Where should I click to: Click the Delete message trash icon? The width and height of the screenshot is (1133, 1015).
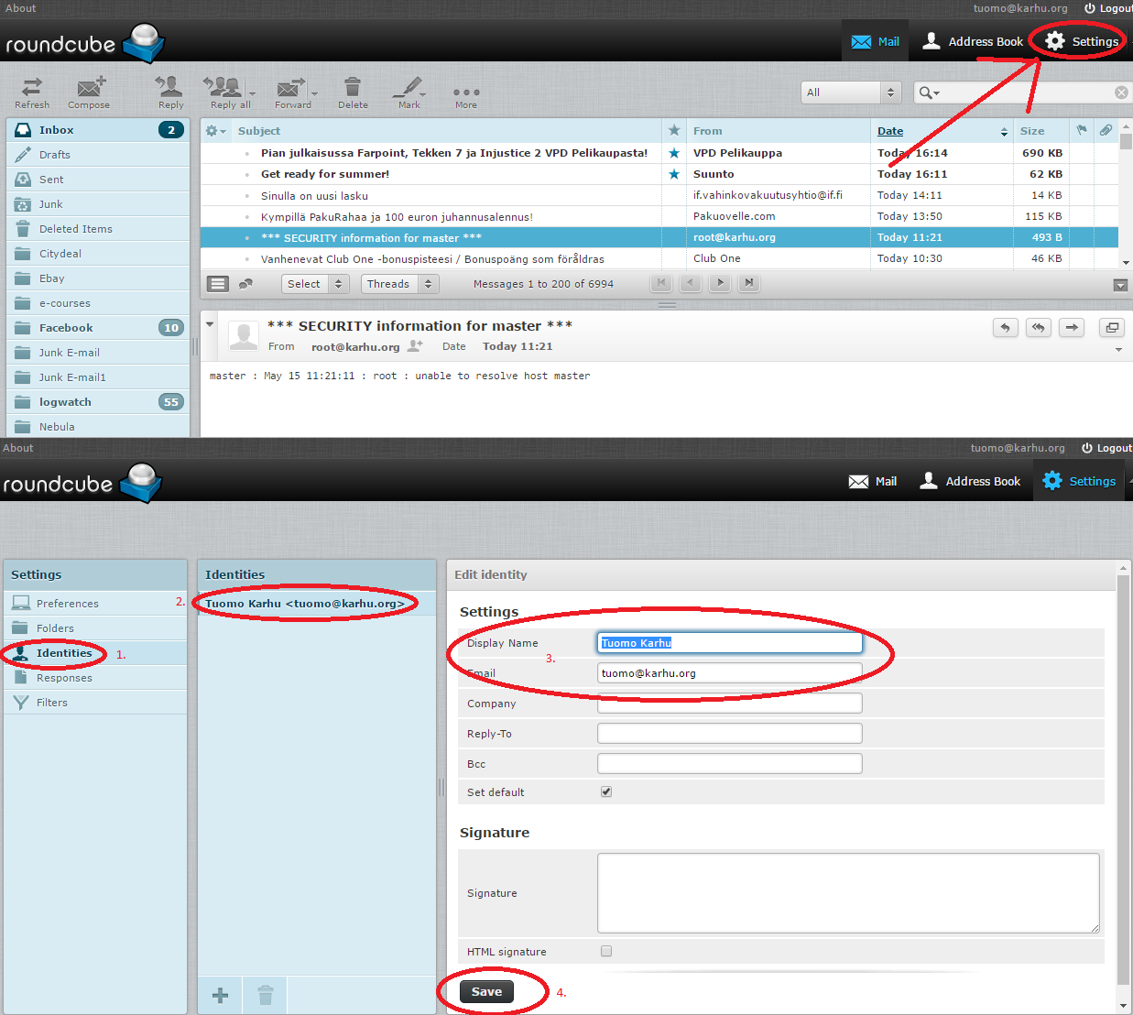coord(353,89)
